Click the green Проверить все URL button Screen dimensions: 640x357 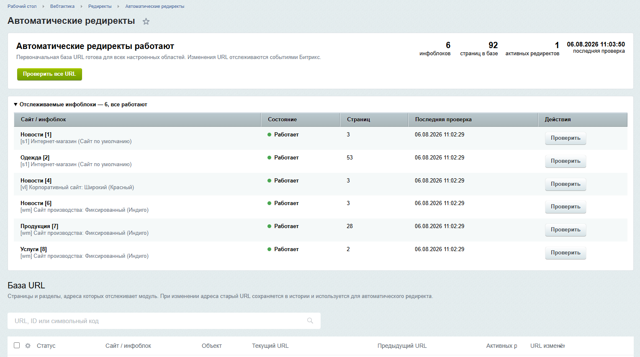point(49,74)
